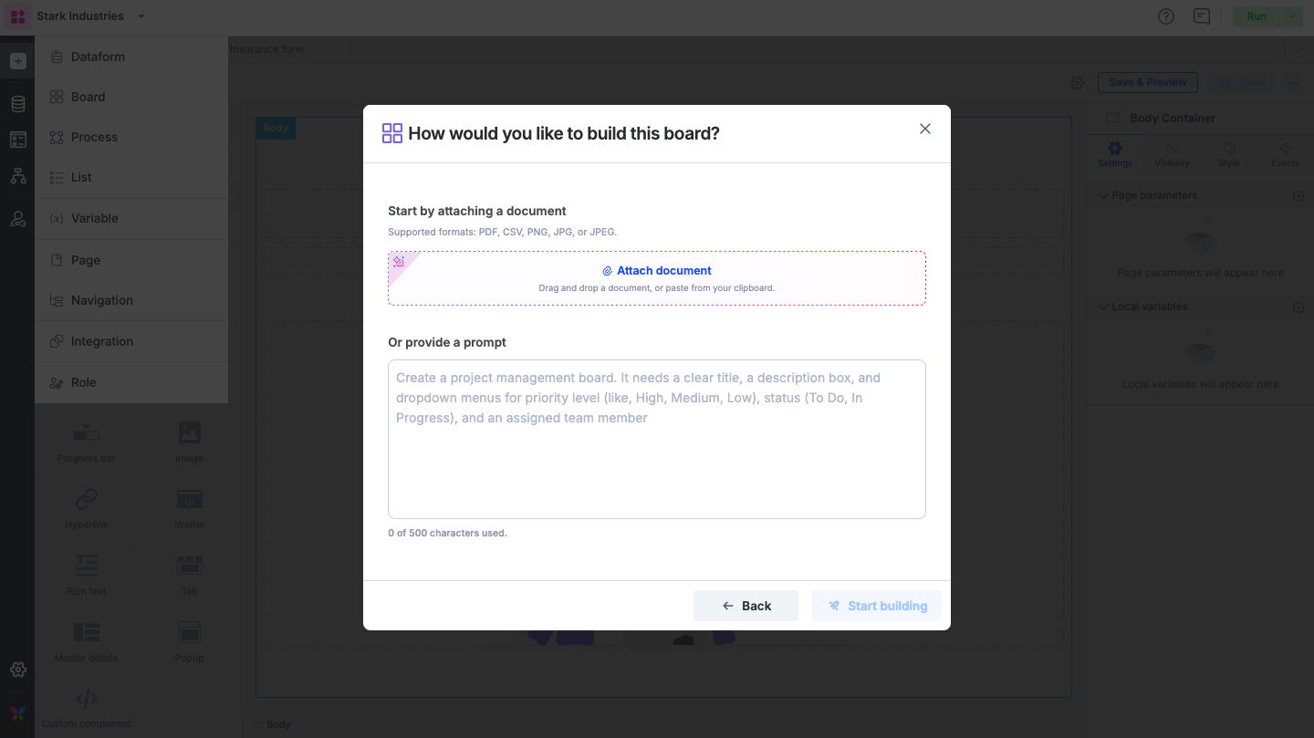Open the workflow hierarchy icon in sidebar

click(17, 176)
